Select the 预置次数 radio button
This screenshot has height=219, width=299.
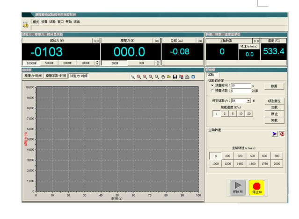click(212, 91)
